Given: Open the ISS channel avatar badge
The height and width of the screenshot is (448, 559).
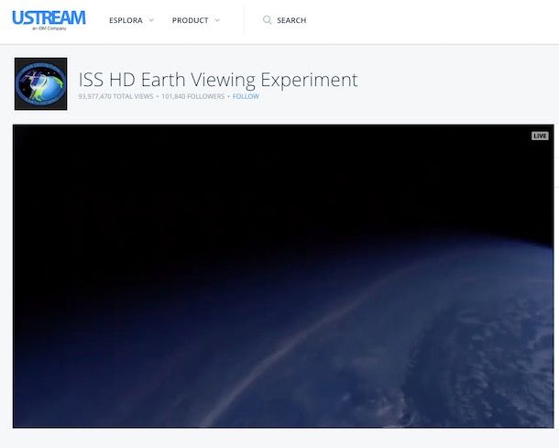Looking at the screenshot, I should [x=40, y=84].
